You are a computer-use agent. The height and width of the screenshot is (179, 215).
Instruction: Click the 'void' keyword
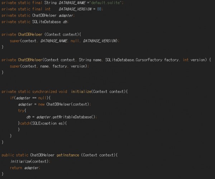point(63,91)
